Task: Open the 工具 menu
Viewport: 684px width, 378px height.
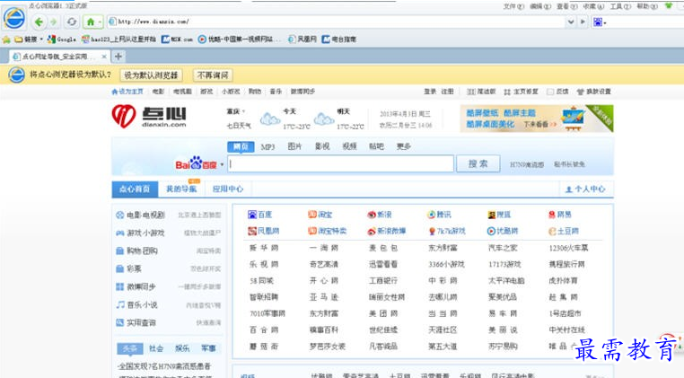Action: point(620,6)
